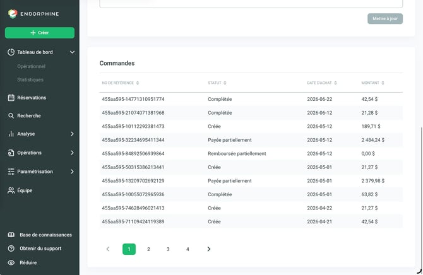Open order 455aa595-50315386213441
The width and height of the screenshot is (423, 275).
click(x=133, y=167)
